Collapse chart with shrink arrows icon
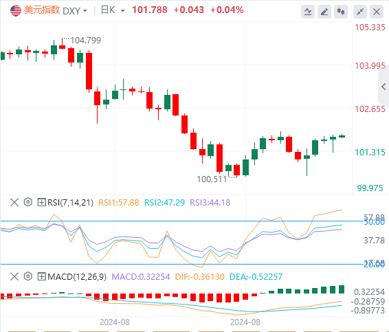 360,12
